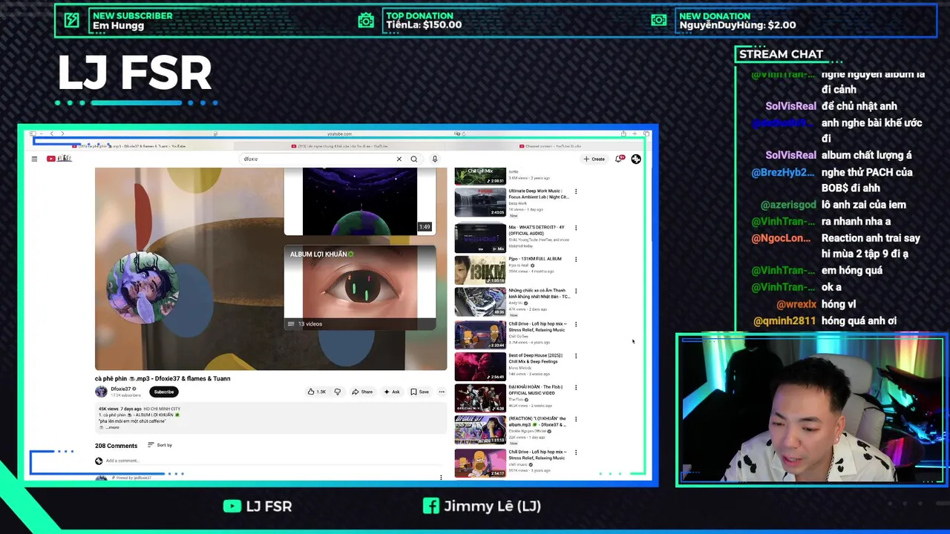This screenshot has height=534, width=950.
Task: Click the search magnifier button
Action: [x=414, y=159]
